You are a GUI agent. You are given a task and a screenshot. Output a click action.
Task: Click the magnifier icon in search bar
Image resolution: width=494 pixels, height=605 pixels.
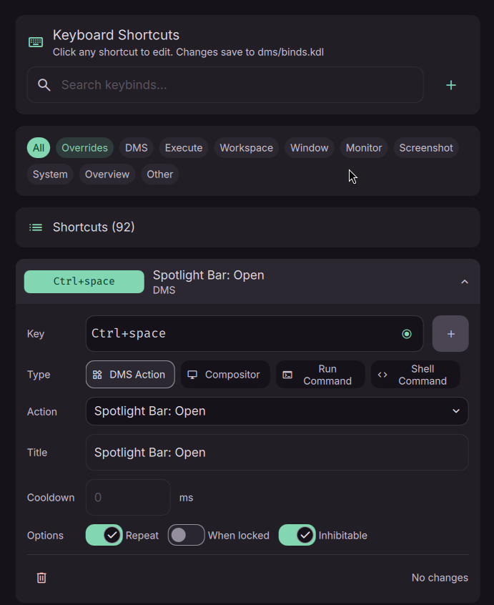(x=44, y=85)
